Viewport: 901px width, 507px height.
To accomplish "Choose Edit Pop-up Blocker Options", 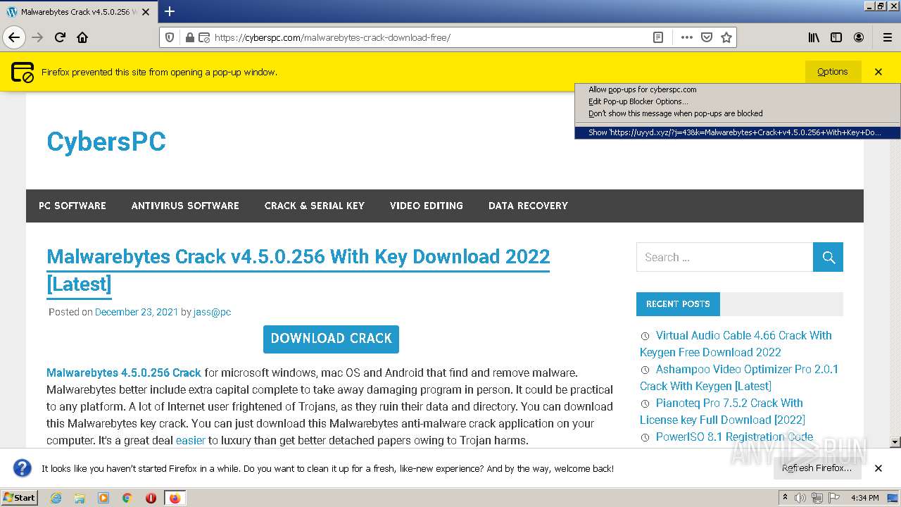I will click(738, 101).
